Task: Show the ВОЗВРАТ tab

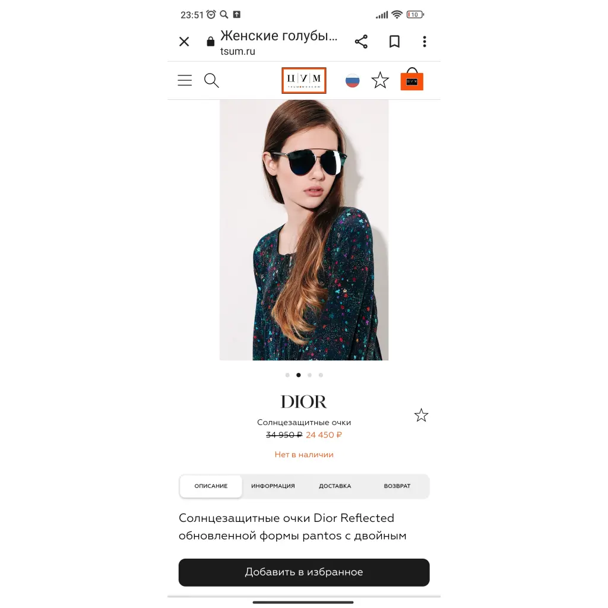Action: pos(397,486)
